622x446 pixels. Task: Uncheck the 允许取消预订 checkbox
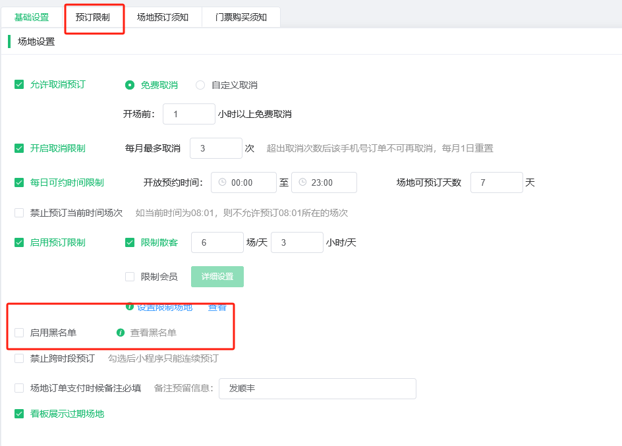pos(19,84)
